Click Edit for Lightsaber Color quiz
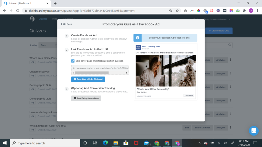 point(187,128)
